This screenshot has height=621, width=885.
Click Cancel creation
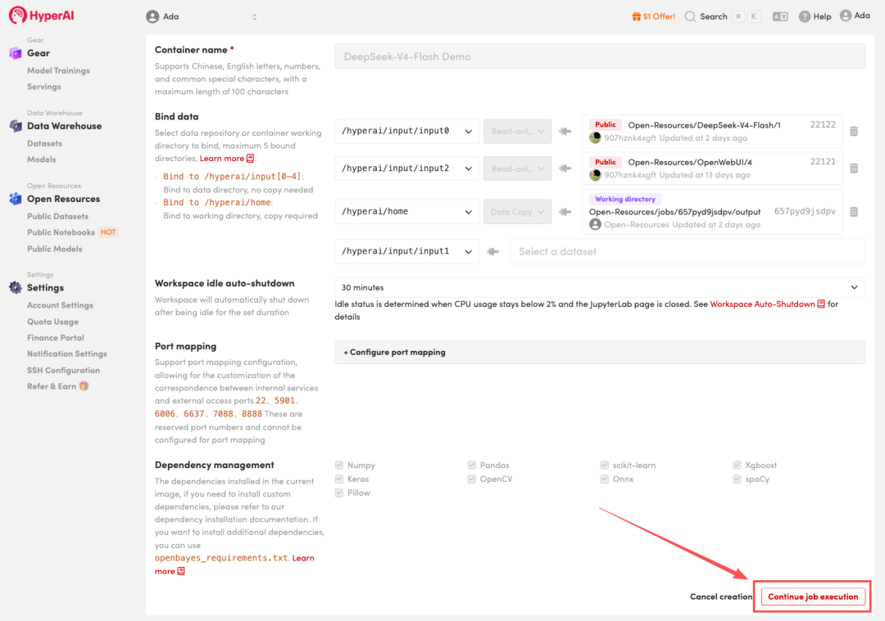721,596
